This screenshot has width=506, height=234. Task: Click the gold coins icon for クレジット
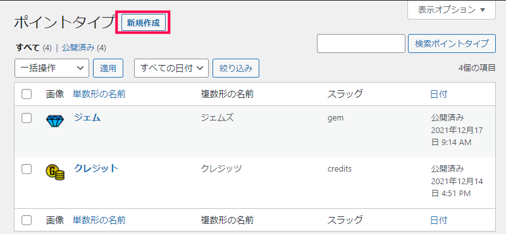[x=55, y=172]
